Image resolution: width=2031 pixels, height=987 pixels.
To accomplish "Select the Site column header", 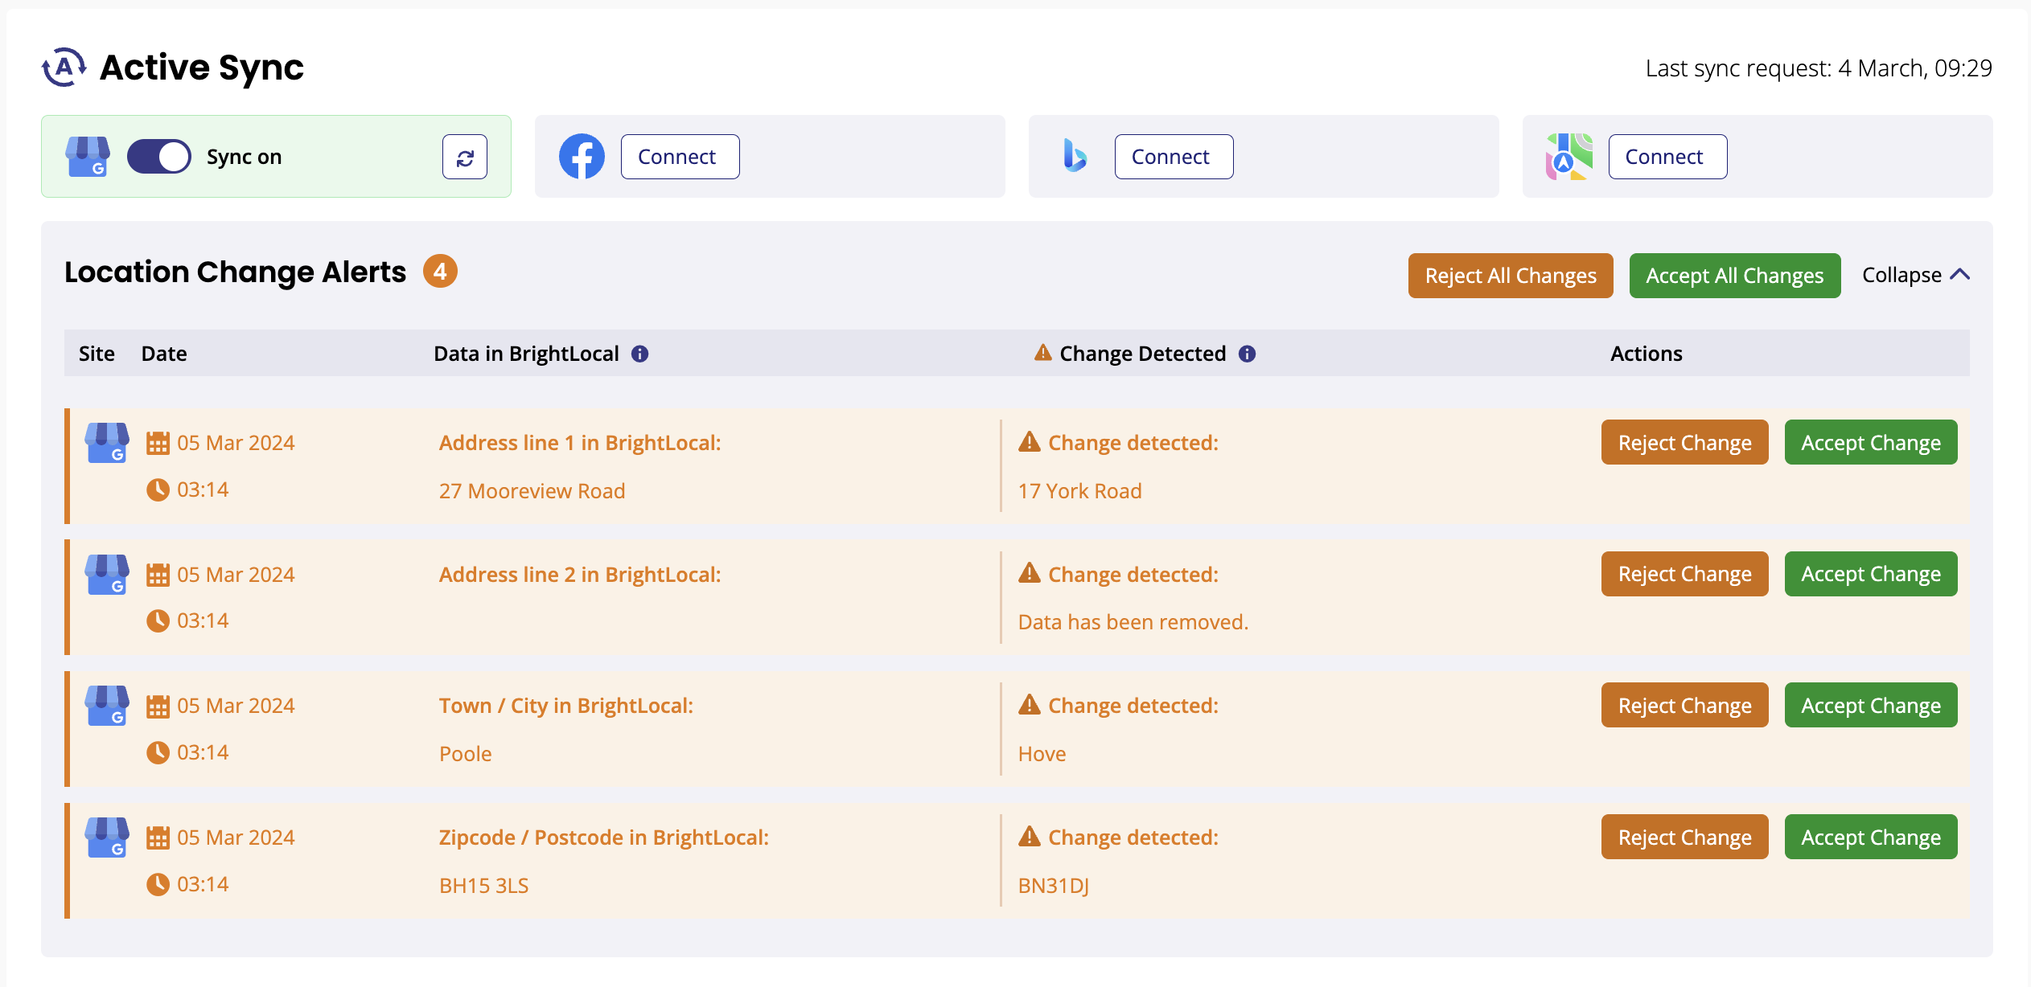I will click(x=96, y=353).
